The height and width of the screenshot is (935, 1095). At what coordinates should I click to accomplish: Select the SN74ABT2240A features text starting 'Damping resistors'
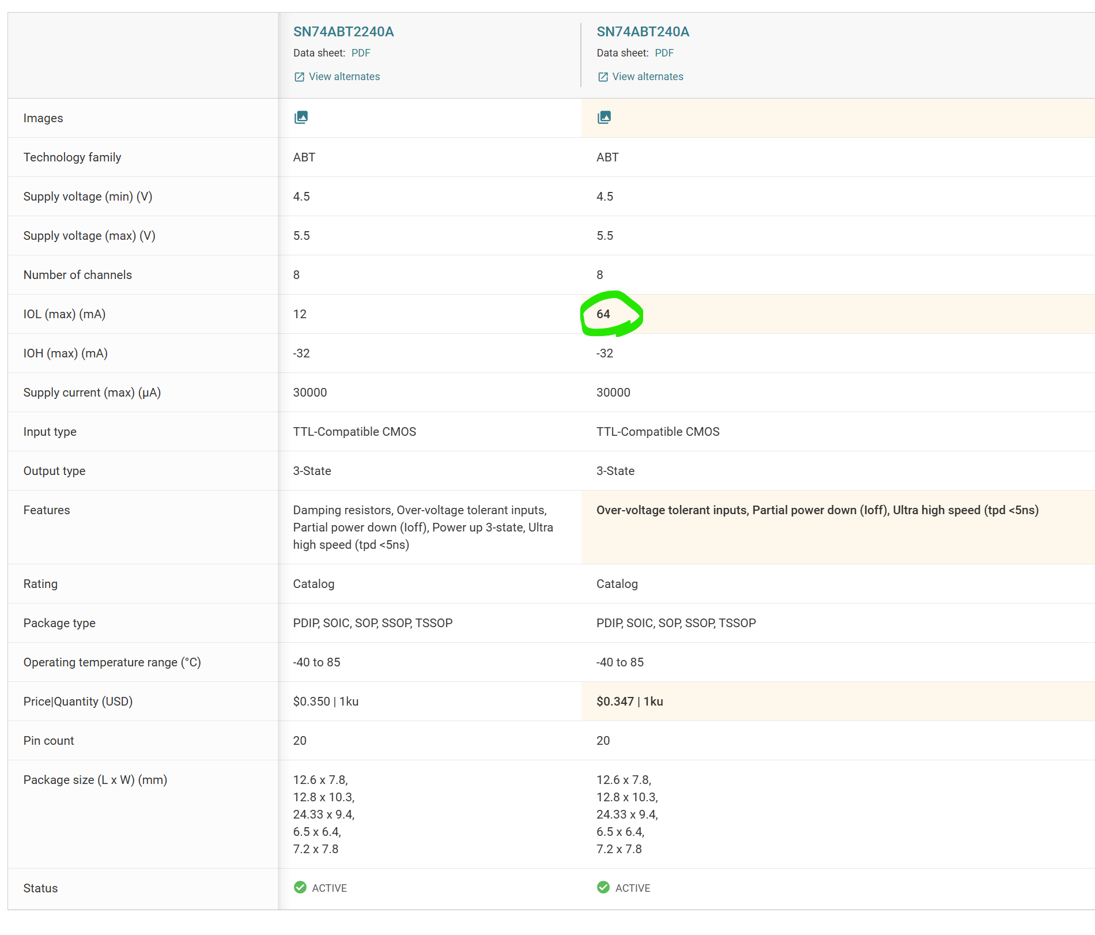click(x=423, y=527)
